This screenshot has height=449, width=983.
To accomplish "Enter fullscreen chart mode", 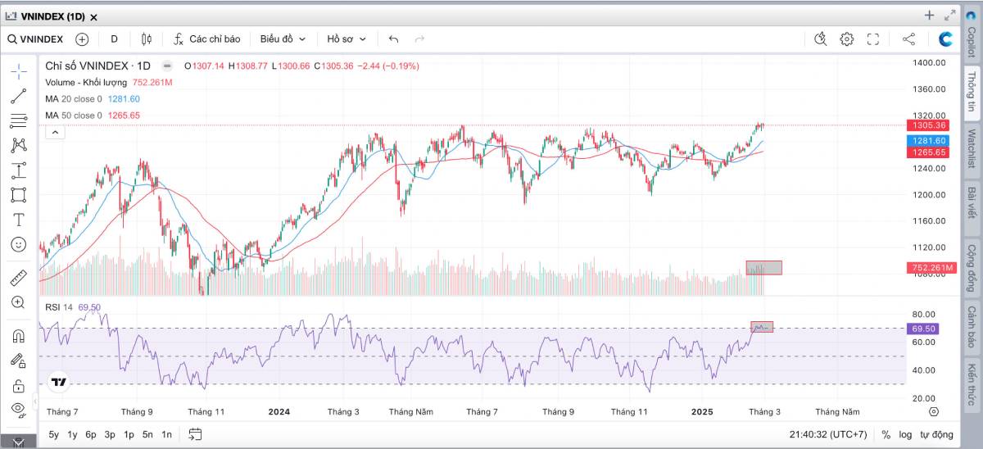I will coord(872,39).
